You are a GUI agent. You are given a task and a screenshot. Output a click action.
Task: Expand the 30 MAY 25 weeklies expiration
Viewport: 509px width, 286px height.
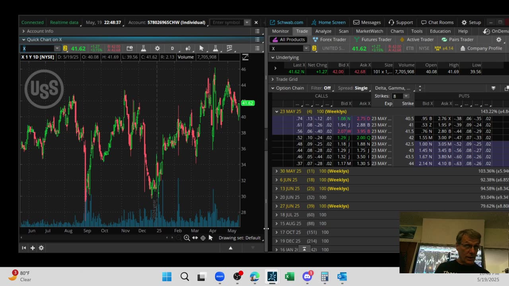[277, 171]
